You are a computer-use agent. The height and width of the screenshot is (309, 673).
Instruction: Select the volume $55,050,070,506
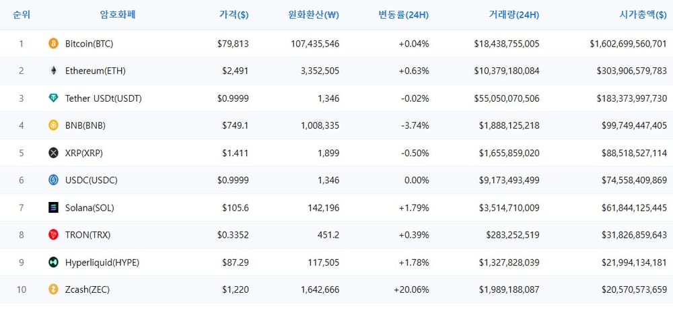[x=507, y=98]
